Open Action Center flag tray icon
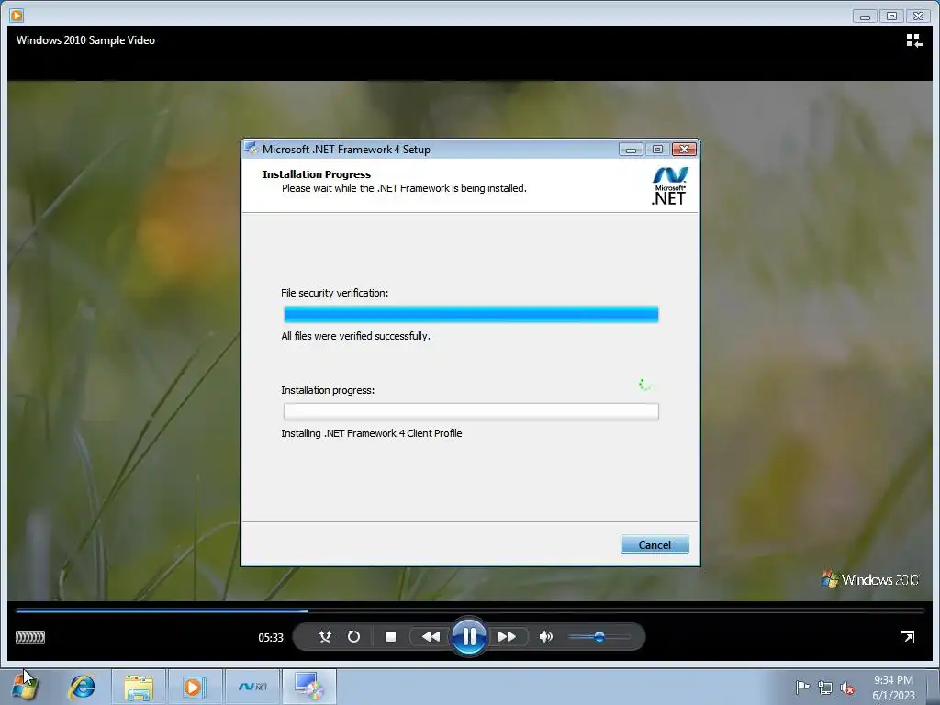940x705 pixels. coord(802,688)
